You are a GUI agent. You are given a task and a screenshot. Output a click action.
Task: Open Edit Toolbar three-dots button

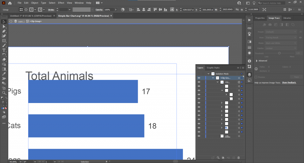point(4,123)
